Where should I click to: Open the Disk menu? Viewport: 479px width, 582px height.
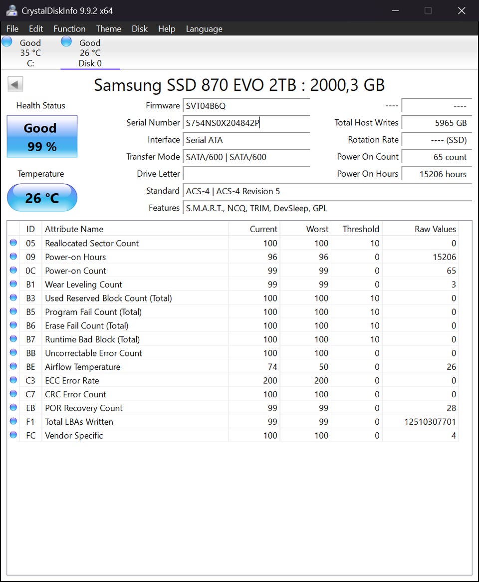tap(140, 28)
